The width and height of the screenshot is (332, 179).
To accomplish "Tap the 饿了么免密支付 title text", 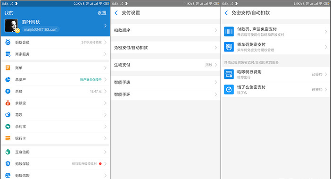I will point(251,87).
